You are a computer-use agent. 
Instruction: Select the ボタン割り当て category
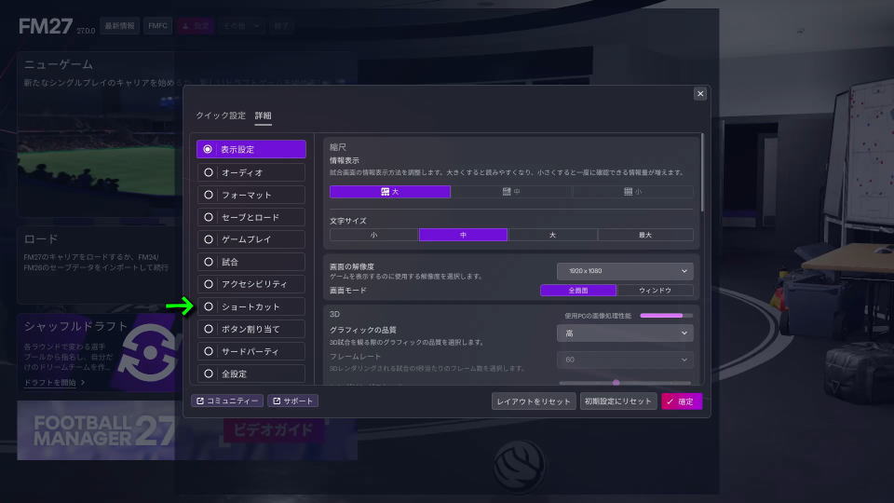[251, 329]
